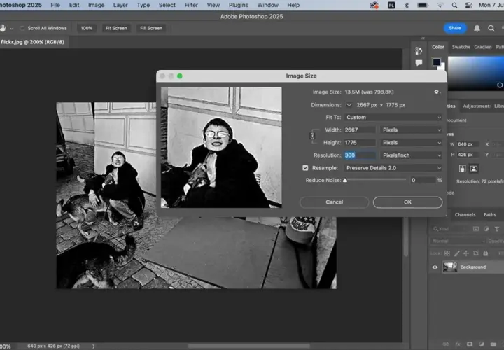Click the Wi-Fi icon in menu bar
504x350 pixels.
[440, 5]
